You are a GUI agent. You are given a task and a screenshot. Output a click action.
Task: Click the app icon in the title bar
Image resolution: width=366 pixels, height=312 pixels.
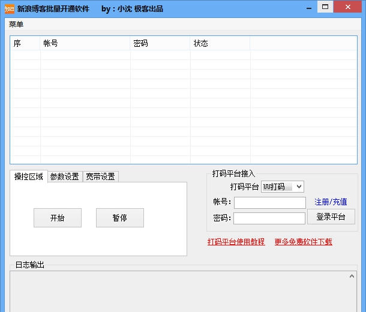coord(9,8)
